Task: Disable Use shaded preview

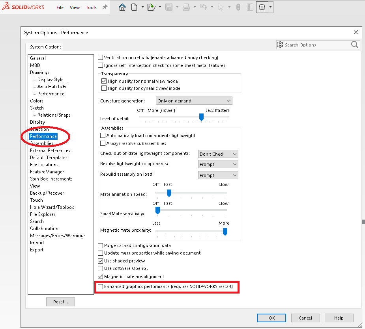Action: point(101,261)
